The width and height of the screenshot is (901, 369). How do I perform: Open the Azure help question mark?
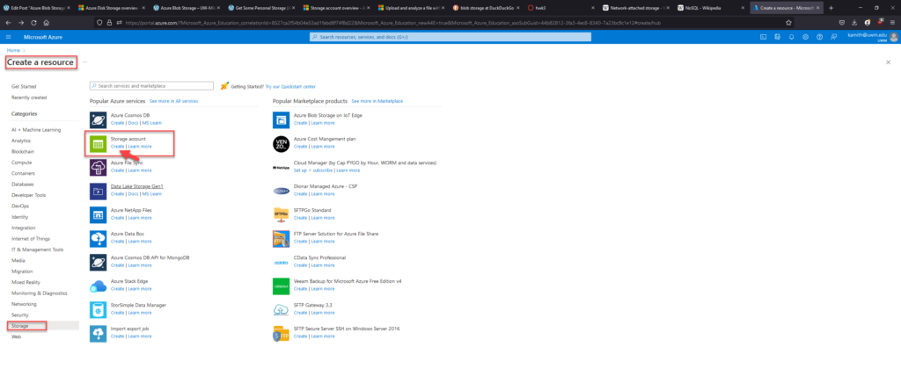click(x=819, y=37)
